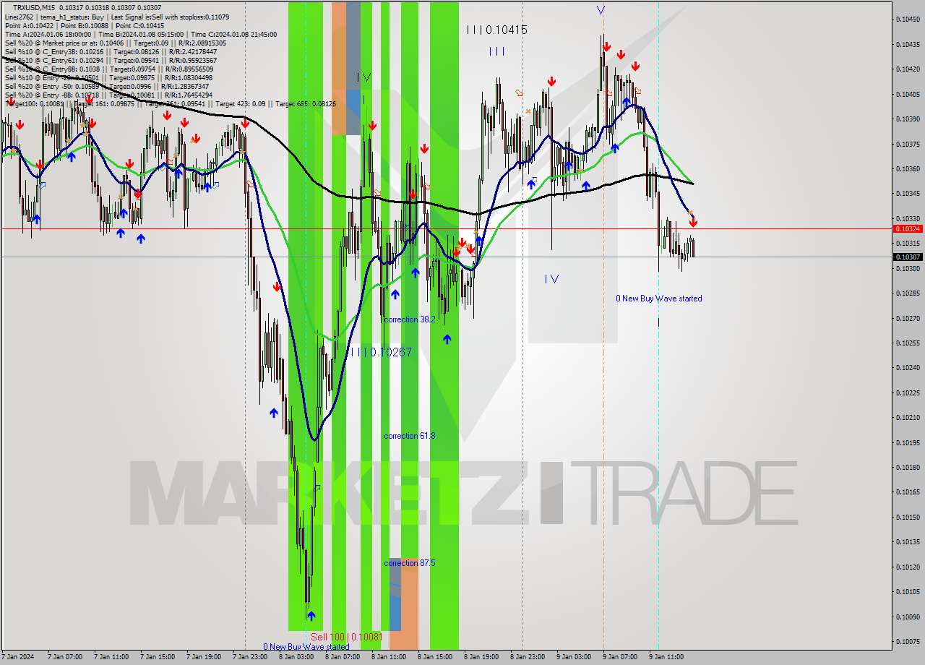The width and height of the screenshot is (925, 665).
Task: Click the blue 'I V' wave label
Action: [x=551, y=278]
